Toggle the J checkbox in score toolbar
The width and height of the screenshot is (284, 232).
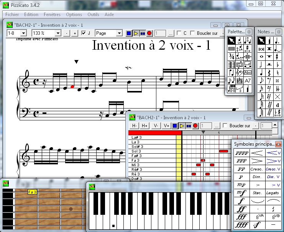[x=84, y=33]
